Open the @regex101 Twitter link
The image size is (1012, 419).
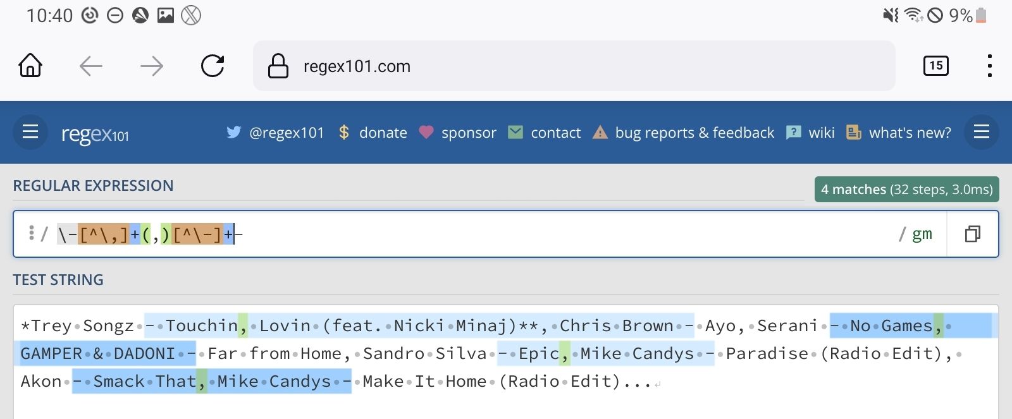[x=286, y=133]
